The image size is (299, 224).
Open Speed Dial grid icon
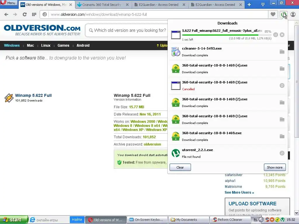[34, 15]
